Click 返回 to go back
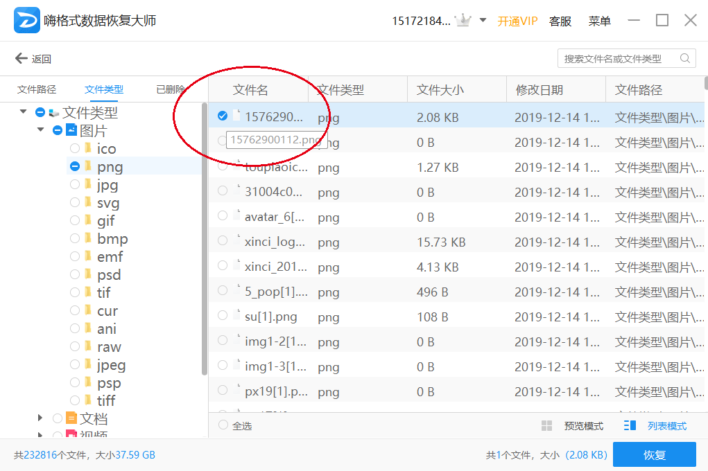This screenshot has width=708, height=471. (x=41, y=59)
